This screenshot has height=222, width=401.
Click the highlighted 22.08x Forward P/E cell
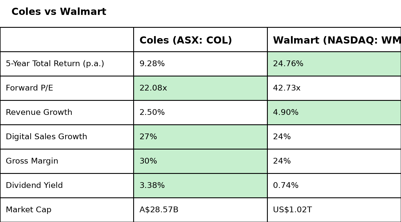pos(153,88)
